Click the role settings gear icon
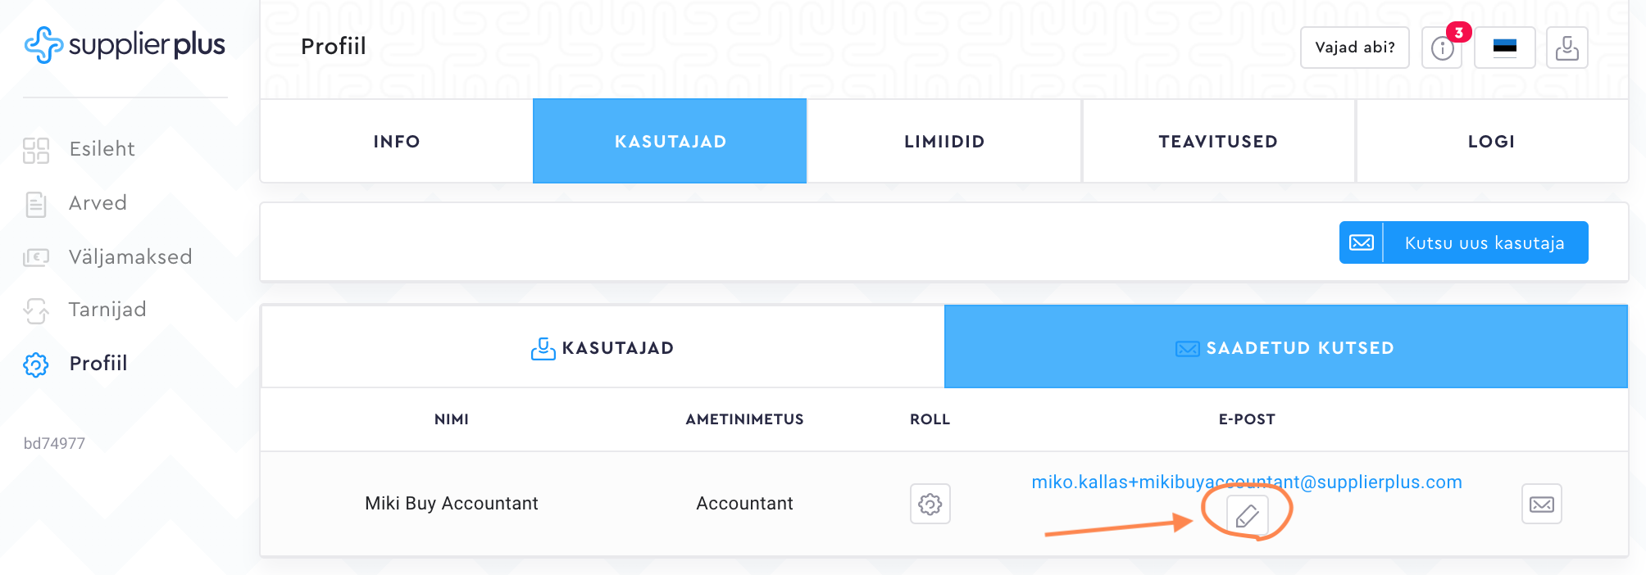Screen dimensions: 1646x575 click(930, 504)
